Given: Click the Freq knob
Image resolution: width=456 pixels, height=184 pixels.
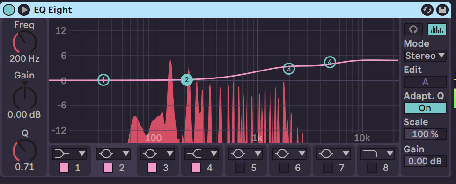Looking at the screenshot, I should (25, 42).
